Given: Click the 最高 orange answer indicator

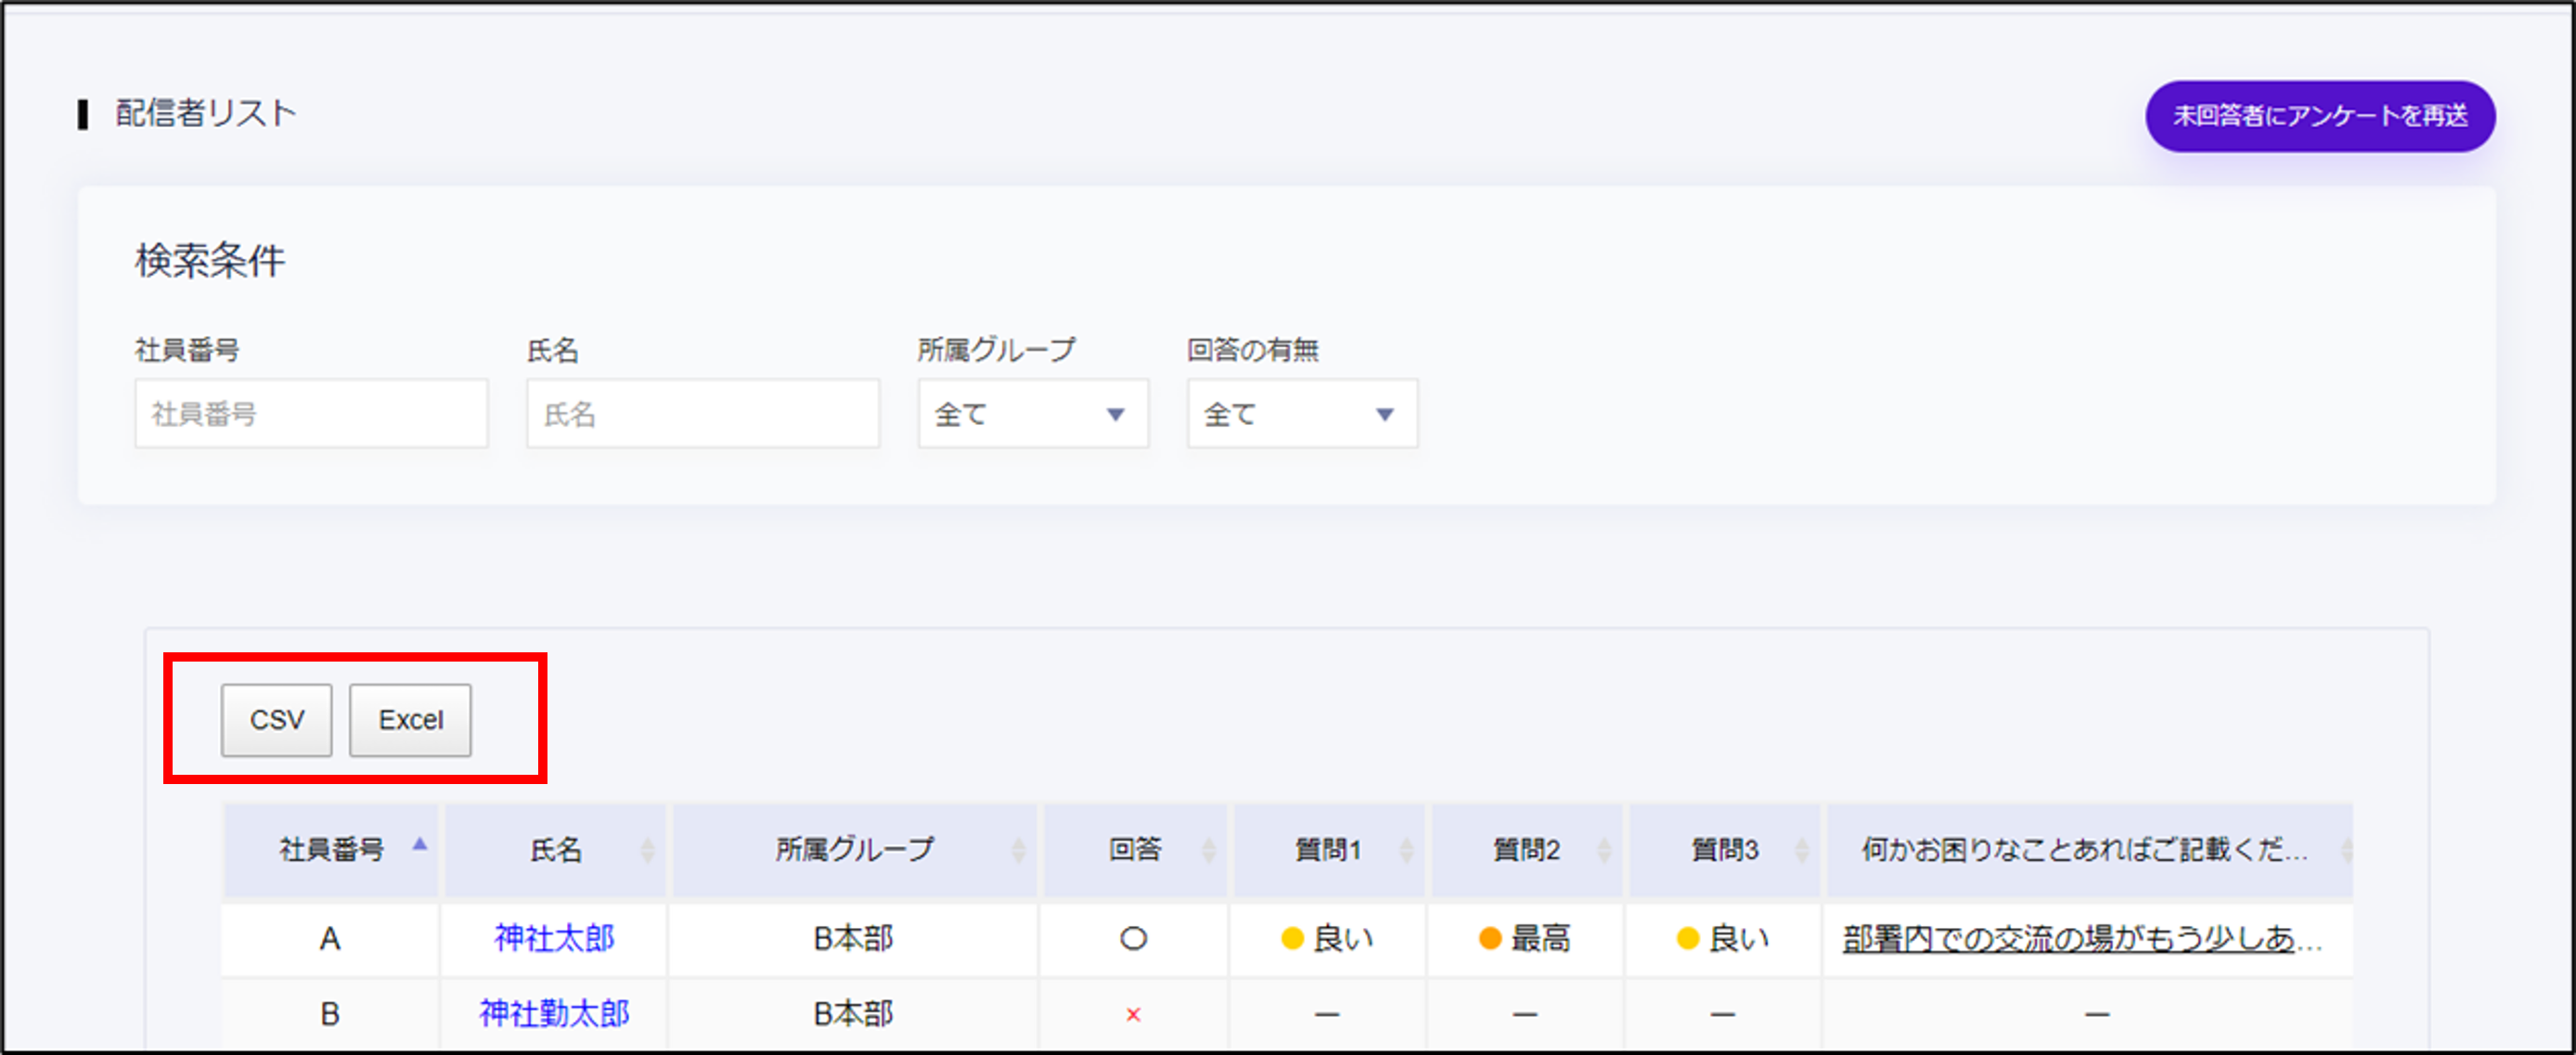Looking at the screenshot, I should [x=1490, y=938].
